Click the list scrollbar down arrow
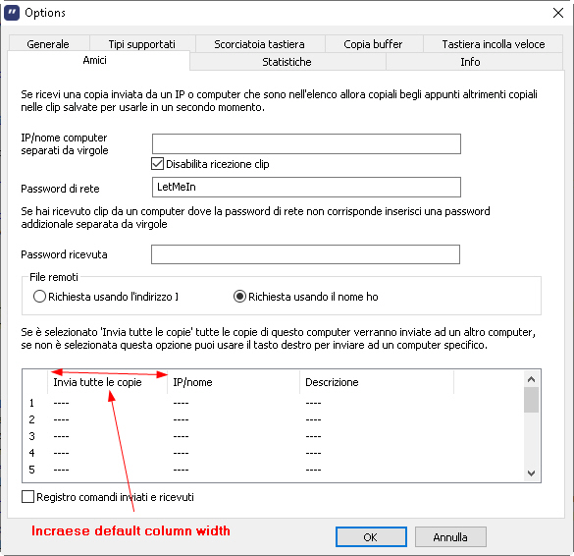The height and width of the screenshot is (556, 574). click(x=531, y=473)
